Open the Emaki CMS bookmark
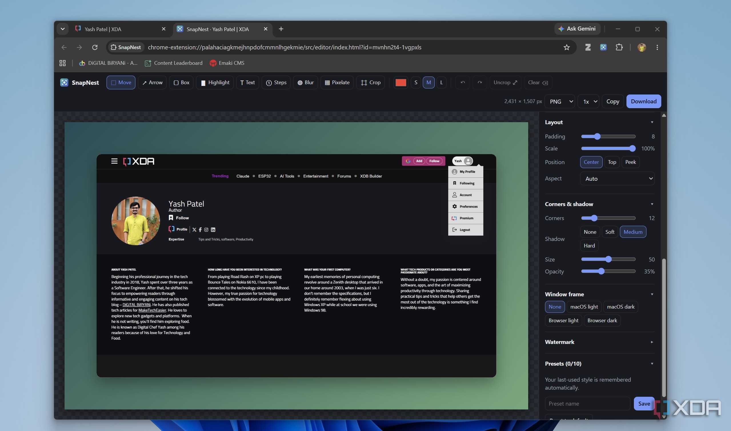 tap(227, 63)
